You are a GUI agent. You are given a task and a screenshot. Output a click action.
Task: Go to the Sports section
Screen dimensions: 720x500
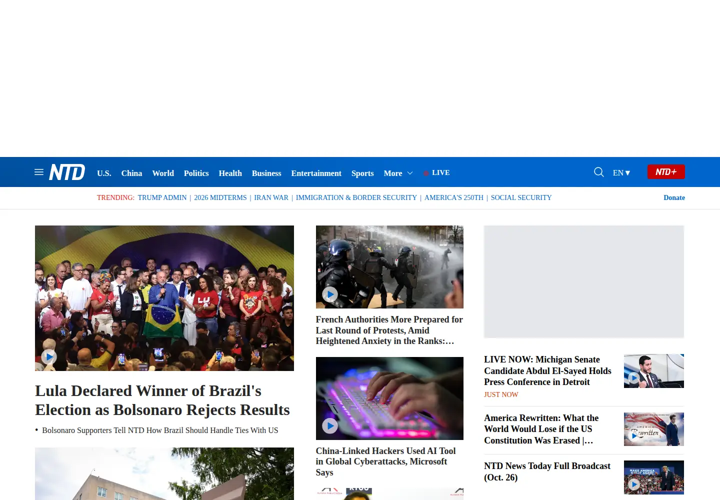pyautogui.click(x=362, y=173)
